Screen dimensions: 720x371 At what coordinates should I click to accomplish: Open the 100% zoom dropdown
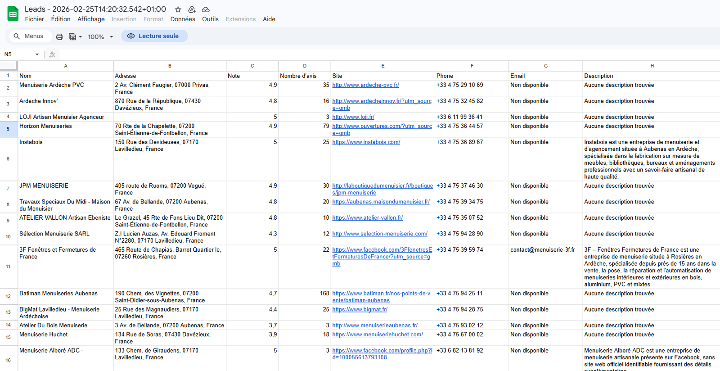100,36
